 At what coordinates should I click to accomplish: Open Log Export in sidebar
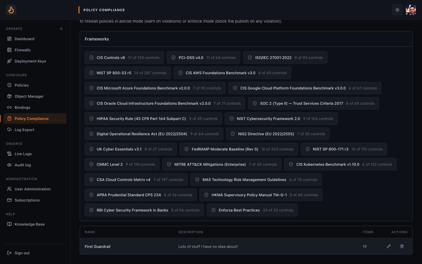coord(35,130)
